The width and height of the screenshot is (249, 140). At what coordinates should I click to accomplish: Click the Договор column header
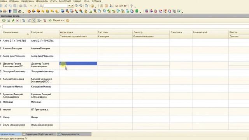coord(151,32)
